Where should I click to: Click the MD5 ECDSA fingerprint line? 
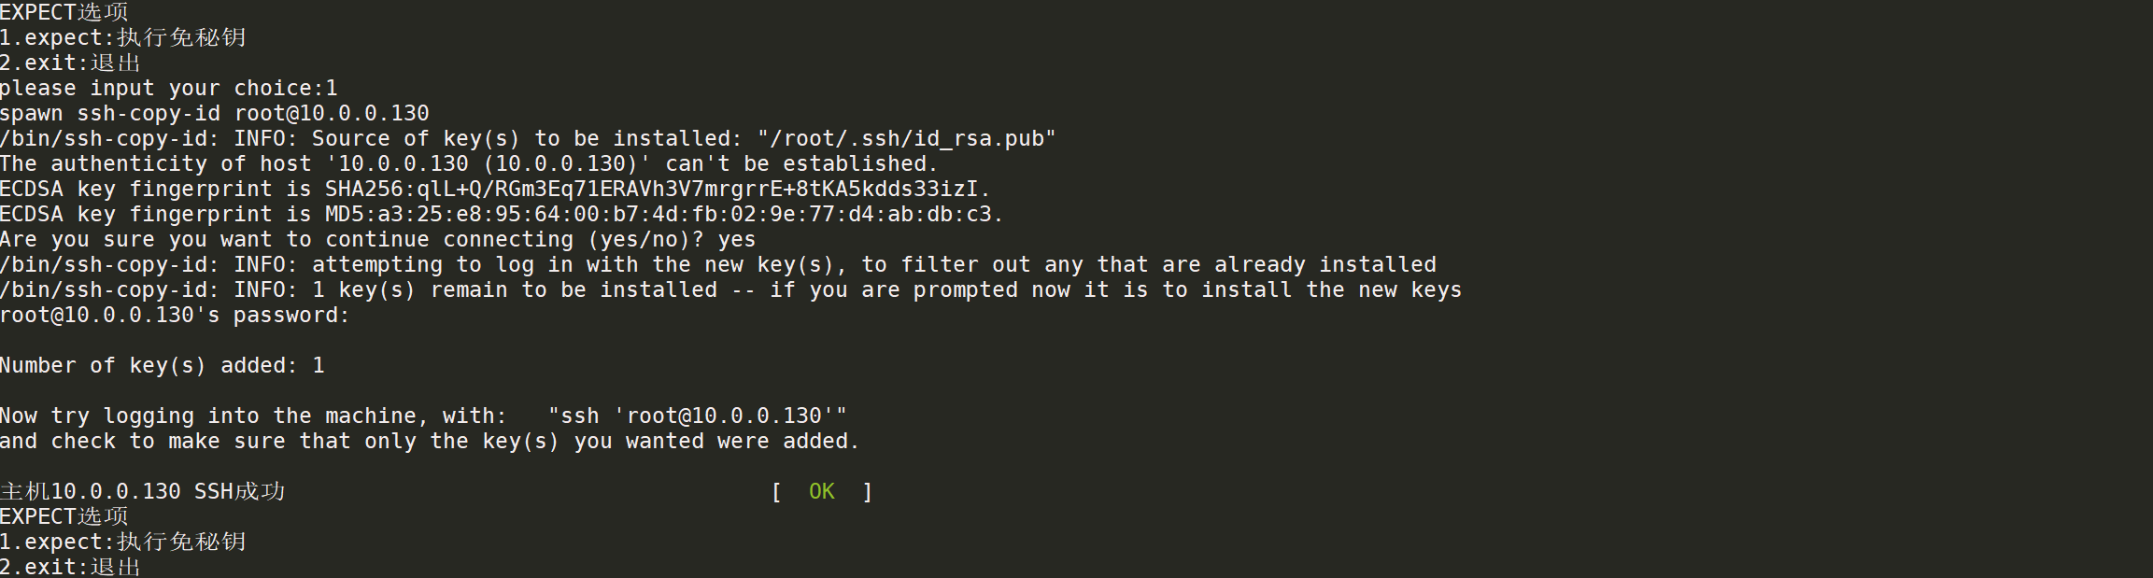point(501,214)
